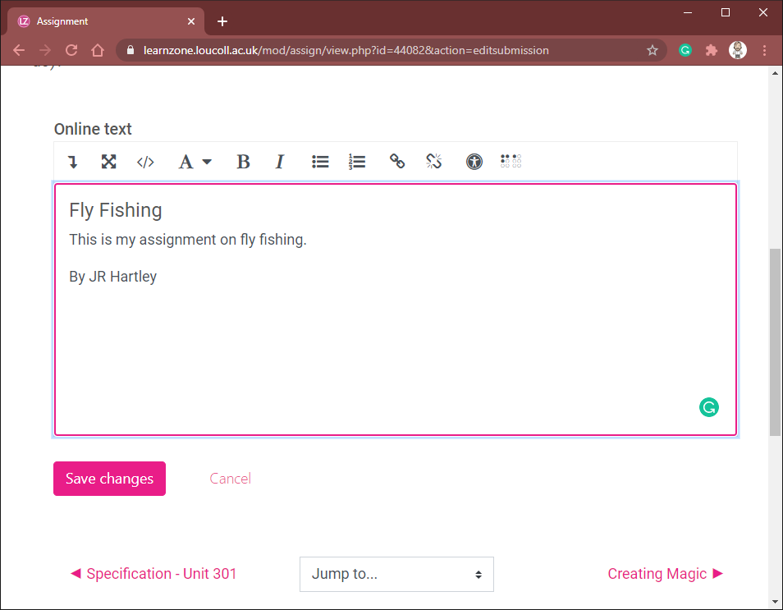Reload the current page
The width and height of the screenshot is (783, 610).
coord(71,50)
